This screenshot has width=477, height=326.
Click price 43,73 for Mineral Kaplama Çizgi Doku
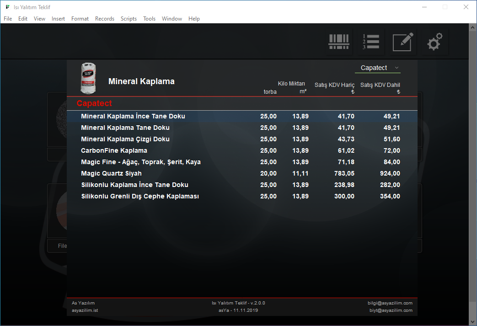346,139
